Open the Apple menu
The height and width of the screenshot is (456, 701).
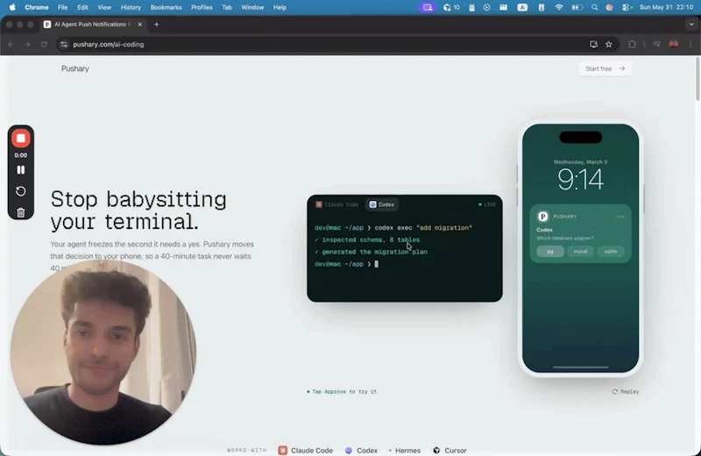[12, 7]
